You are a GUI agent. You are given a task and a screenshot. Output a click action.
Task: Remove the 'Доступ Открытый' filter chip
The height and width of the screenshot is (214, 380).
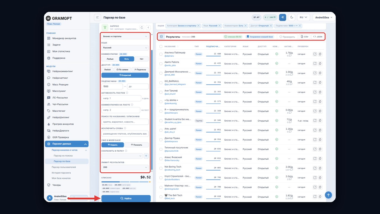[x=271, y=26]
